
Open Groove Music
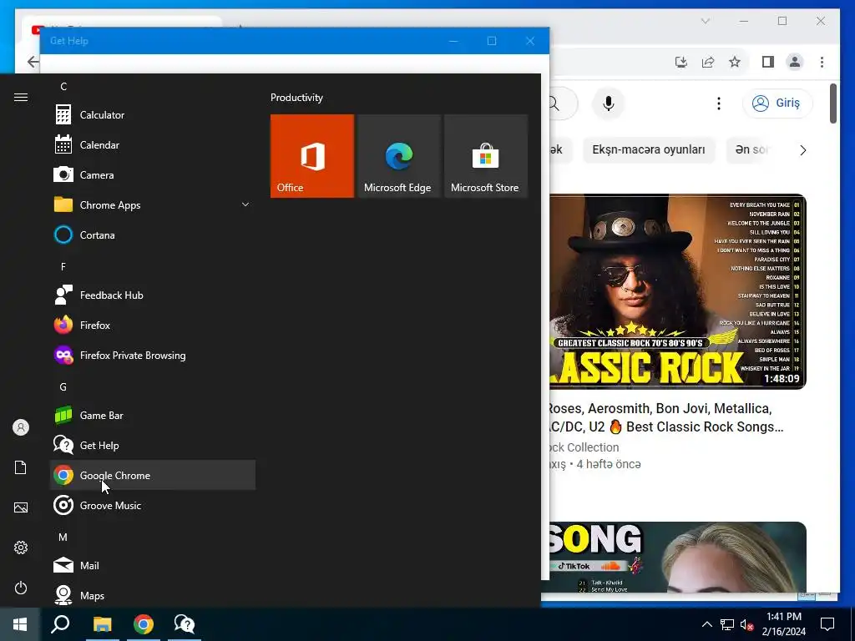[153, 505]
